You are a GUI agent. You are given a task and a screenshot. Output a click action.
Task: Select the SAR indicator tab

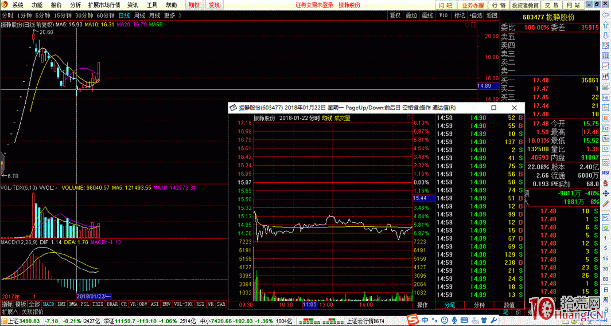[x=221, y=304]
